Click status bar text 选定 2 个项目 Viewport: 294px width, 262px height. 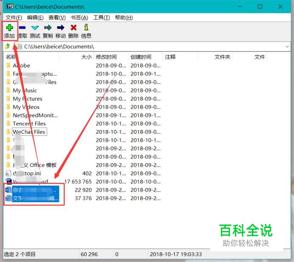20,254
